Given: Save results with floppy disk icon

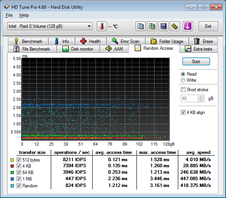Looking at the screenshot, I should pos(163,26).
